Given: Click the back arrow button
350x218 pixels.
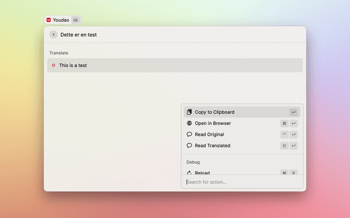Looking at the screenshot, I should coord(54,34).
